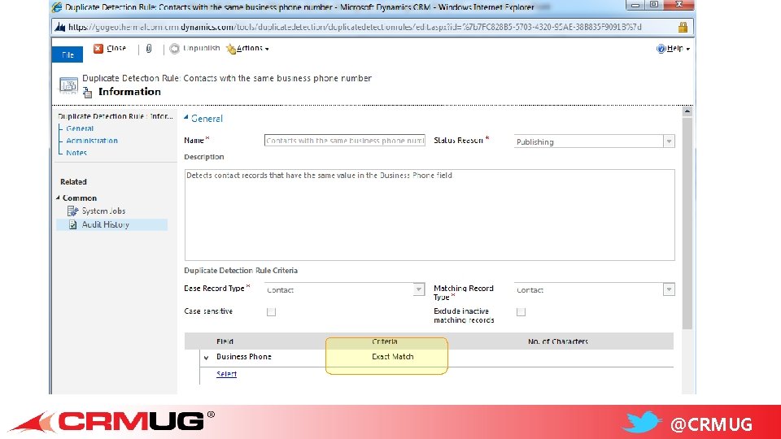This screenshot has width=781, height=439.
Task: Click the address bar URL
Action: pyautogui.click(x=355, y=27)
